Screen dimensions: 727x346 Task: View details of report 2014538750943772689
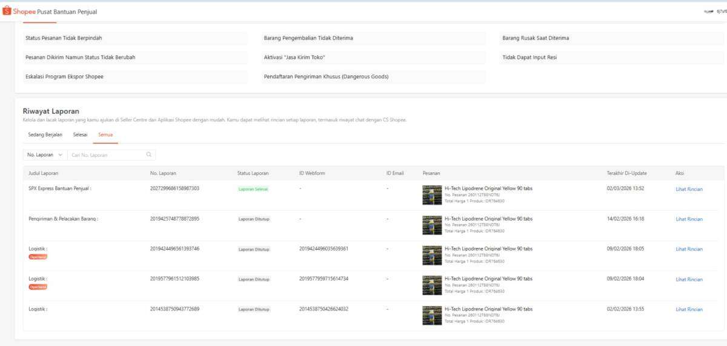pyautogui.click(x=689, y=310)
